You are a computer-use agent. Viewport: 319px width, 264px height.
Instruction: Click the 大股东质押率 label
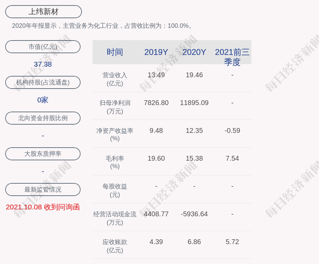pyautogui.click(x=43, y=154)
